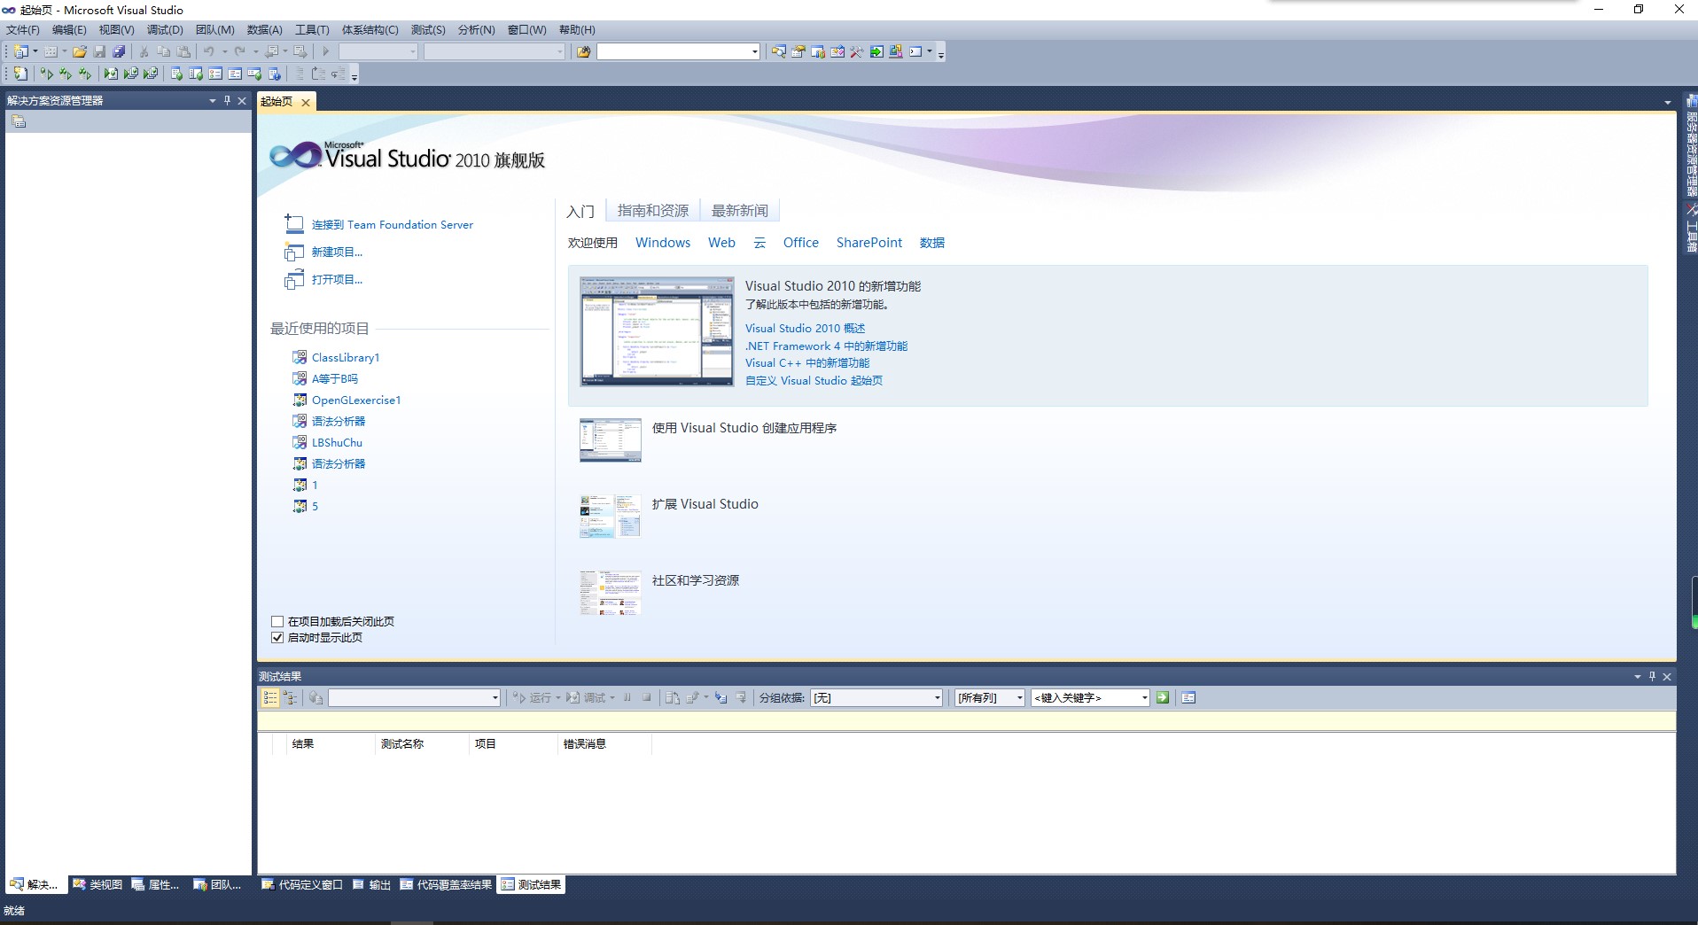
Task: Open the keyword filter dropdown
Action: point(1144,698)
